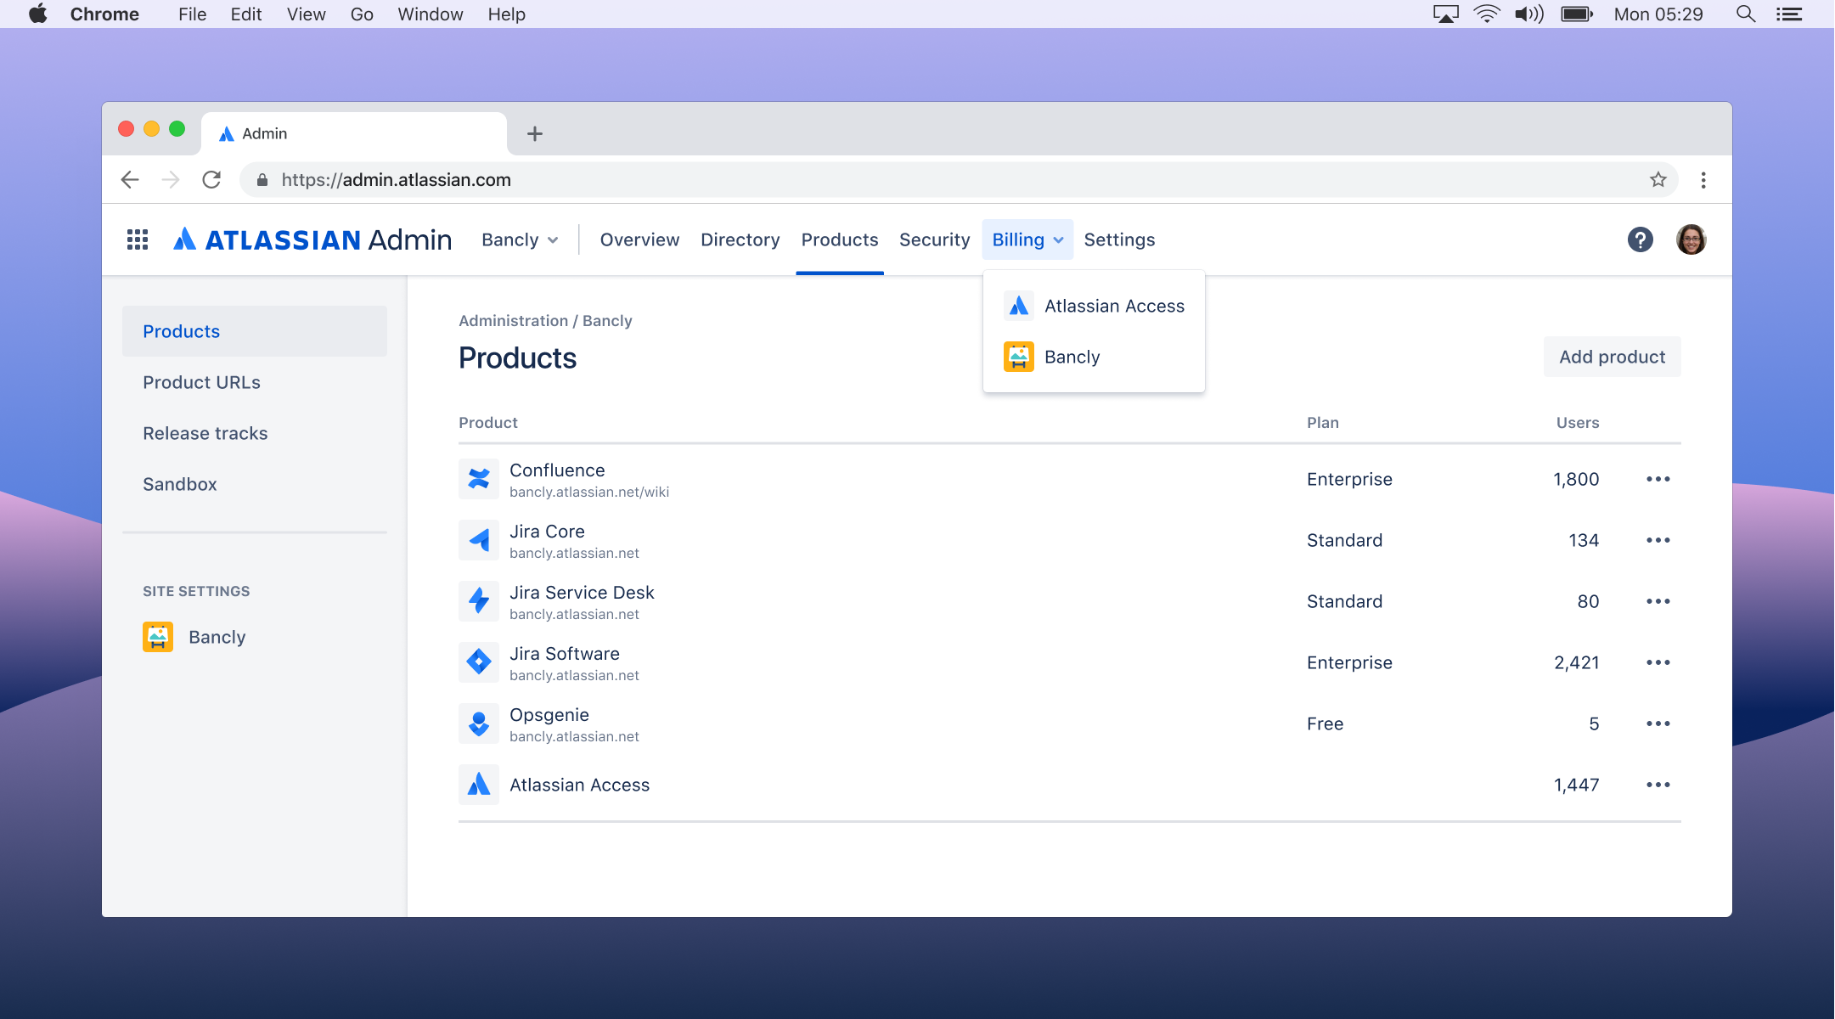Image resolution: width=1835 pixels, height=1019 pixels.
Task: Open the help question mark icon
Action: click(x=1640, y=239)
